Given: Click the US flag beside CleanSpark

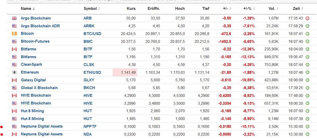Looking at the screenshot, I should [x=14, y=64].
